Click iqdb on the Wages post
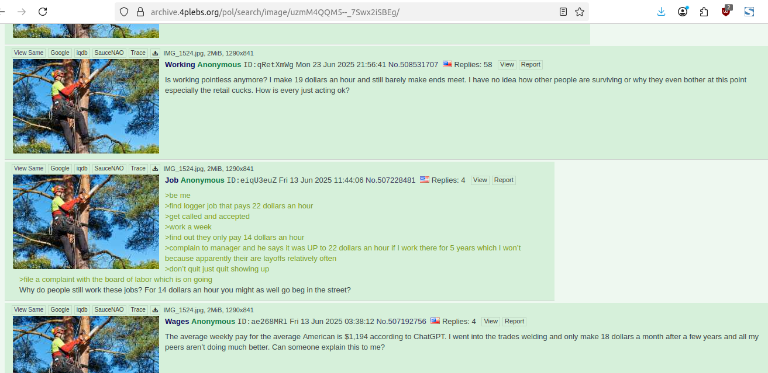 click(x=82, y=310)
